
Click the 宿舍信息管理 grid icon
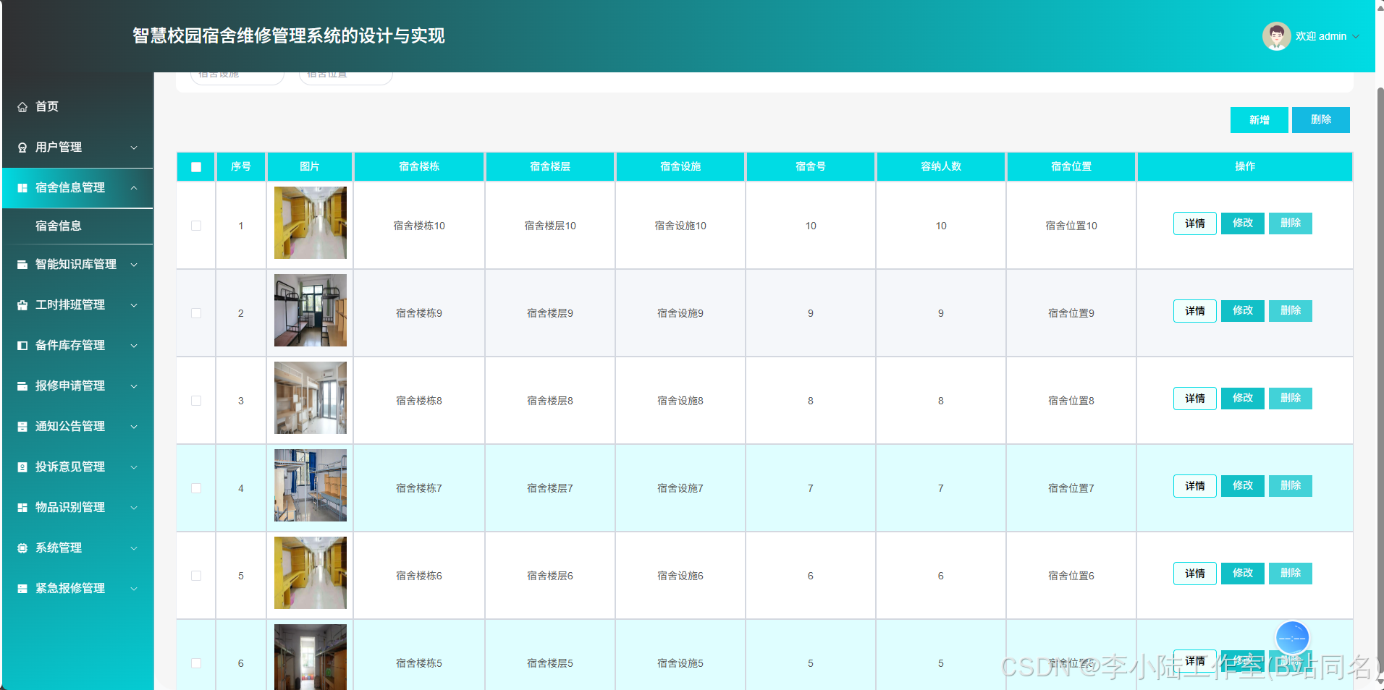pyautogui.click(x=22, y=188)
